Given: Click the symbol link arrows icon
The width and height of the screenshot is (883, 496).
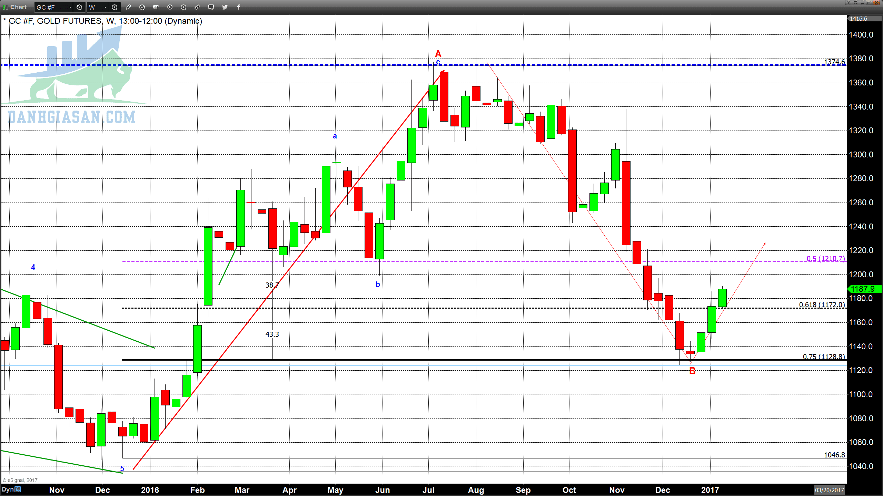Looking at the screenshot, I should (197, 7).
